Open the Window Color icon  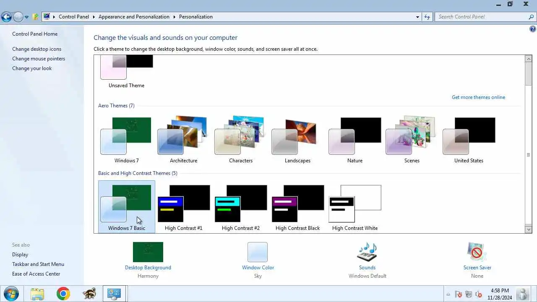tap(258, 252)
